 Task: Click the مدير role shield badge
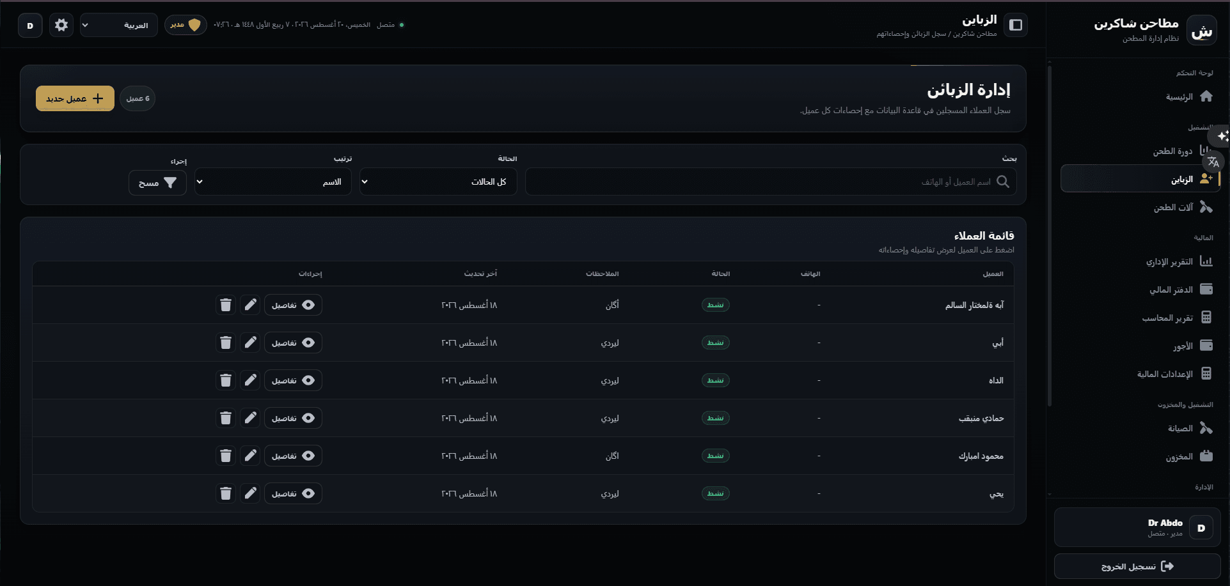185,25
